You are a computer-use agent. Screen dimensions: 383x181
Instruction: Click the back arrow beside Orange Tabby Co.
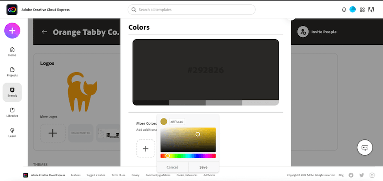click(x=44, y=32)
